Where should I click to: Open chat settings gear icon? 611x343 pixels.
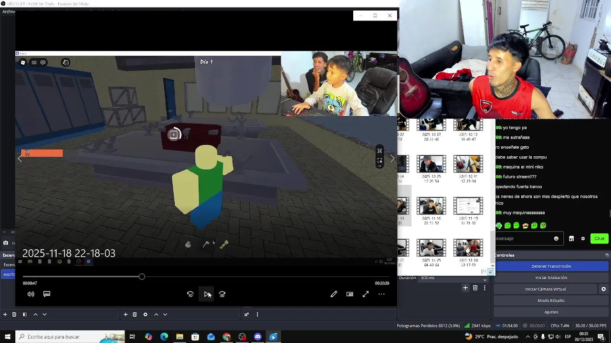[x=583, y=239]
